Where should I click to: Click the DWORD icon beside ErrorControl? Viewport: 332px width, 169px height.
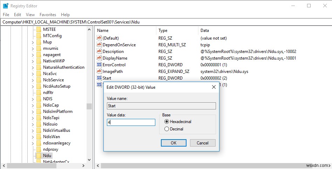[x=99, y=65]
